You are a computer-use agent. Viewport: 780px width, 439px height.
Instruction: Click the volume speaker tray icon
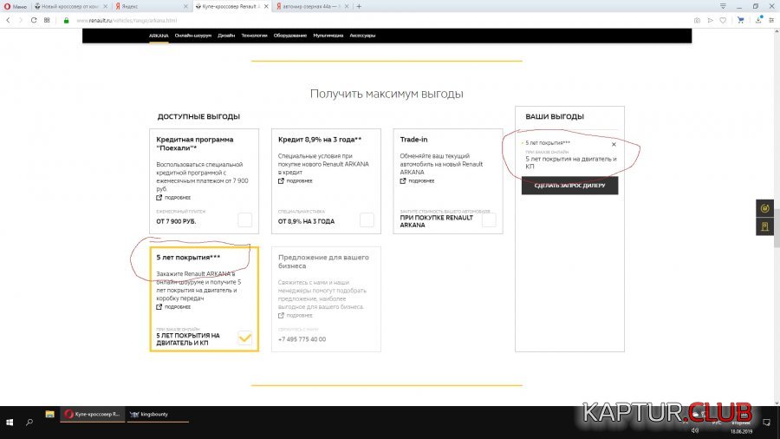(695, 430)
